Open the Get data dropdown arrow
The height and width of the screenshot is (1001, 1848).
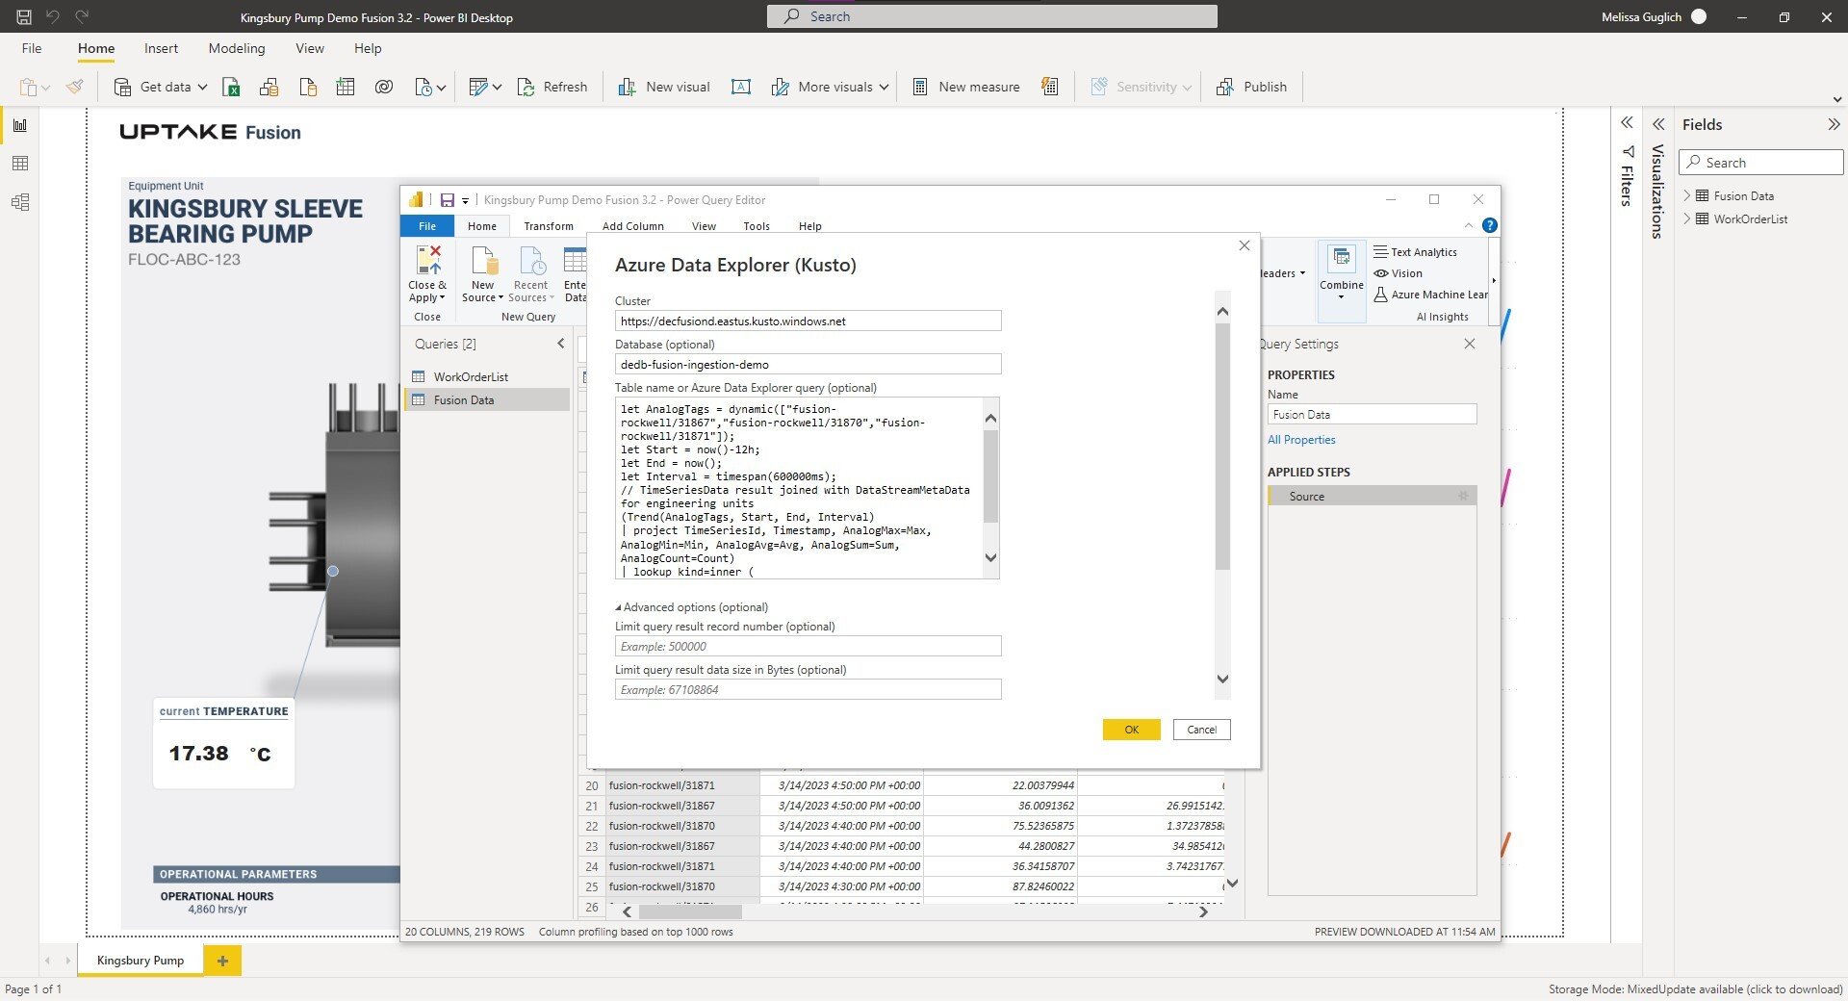tap(203, 88)
